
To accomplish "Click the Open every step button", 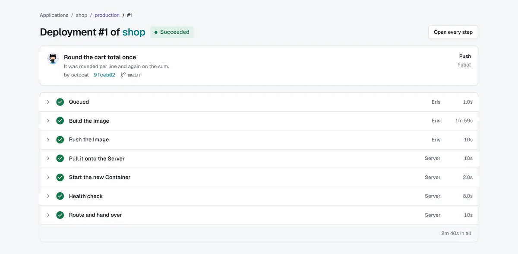I will pyautogui.click(x=453, y=32).
